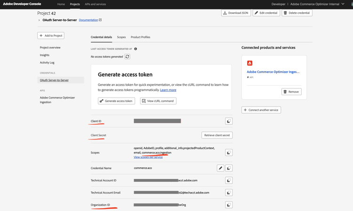Image resolution: width=353 pixels, height=211 pixels.
Task: Expand the OAuth Server-to-Server breadcrumb chevron
Action: (39, 20)
